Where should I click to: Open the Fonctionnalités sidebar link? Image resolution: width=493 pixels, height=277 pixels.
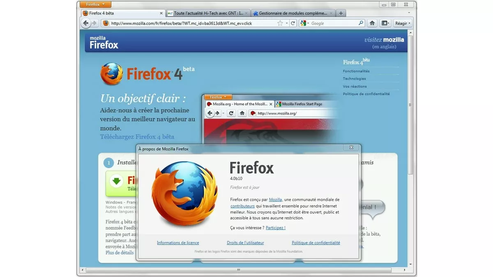tap(356, 71)
